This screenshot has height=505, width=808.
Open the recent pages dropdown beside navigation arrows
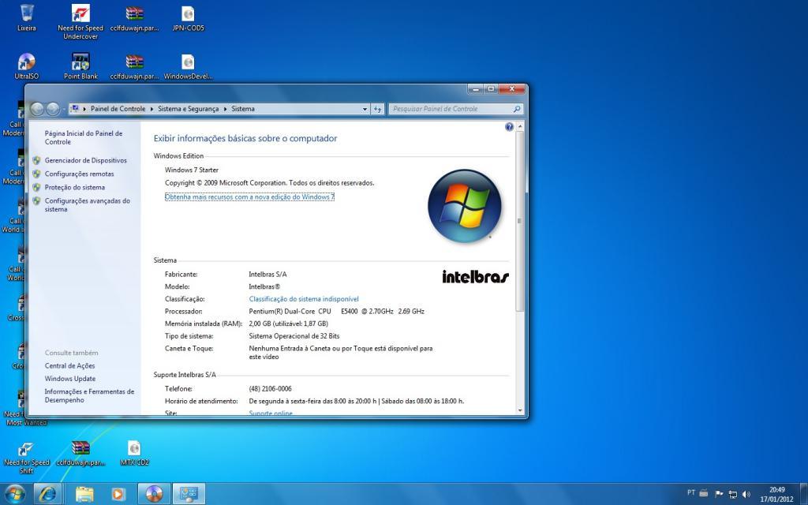pyautogui.click(x=63, y=109)
